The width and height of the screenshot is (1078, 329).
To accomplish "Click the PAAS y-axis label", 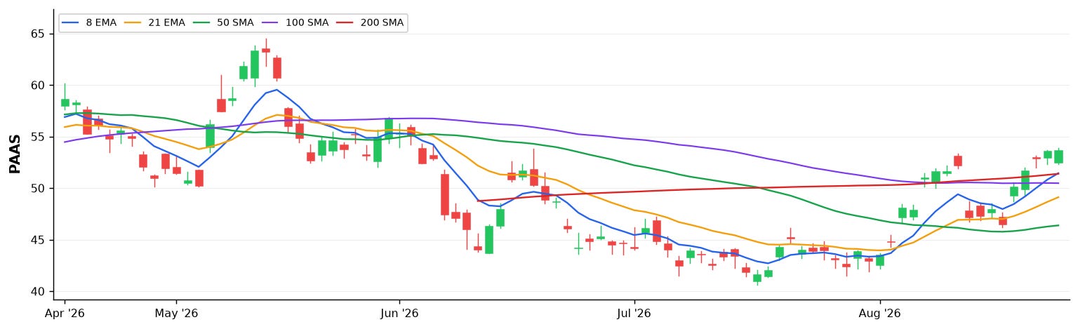I will coord(15,154).
